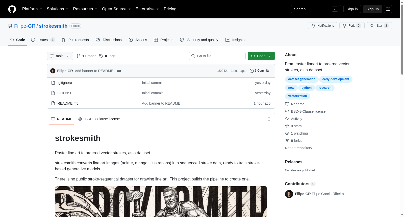Open the Issues tab
The image size is (404, 217).
tap(43, 40)
